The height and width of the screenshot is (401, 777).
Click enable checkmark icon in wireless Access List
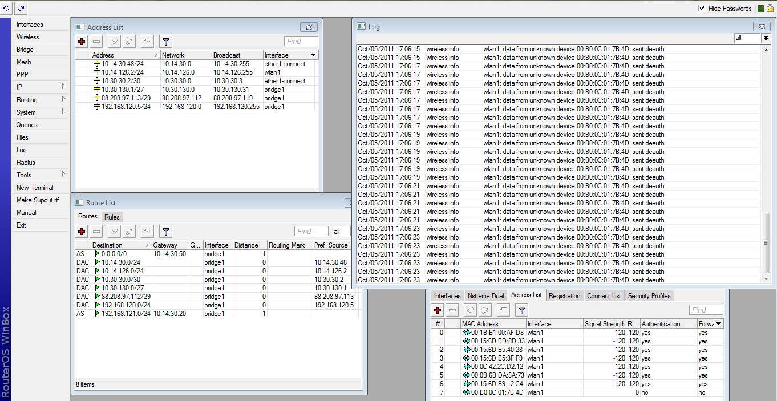point(470,310)
